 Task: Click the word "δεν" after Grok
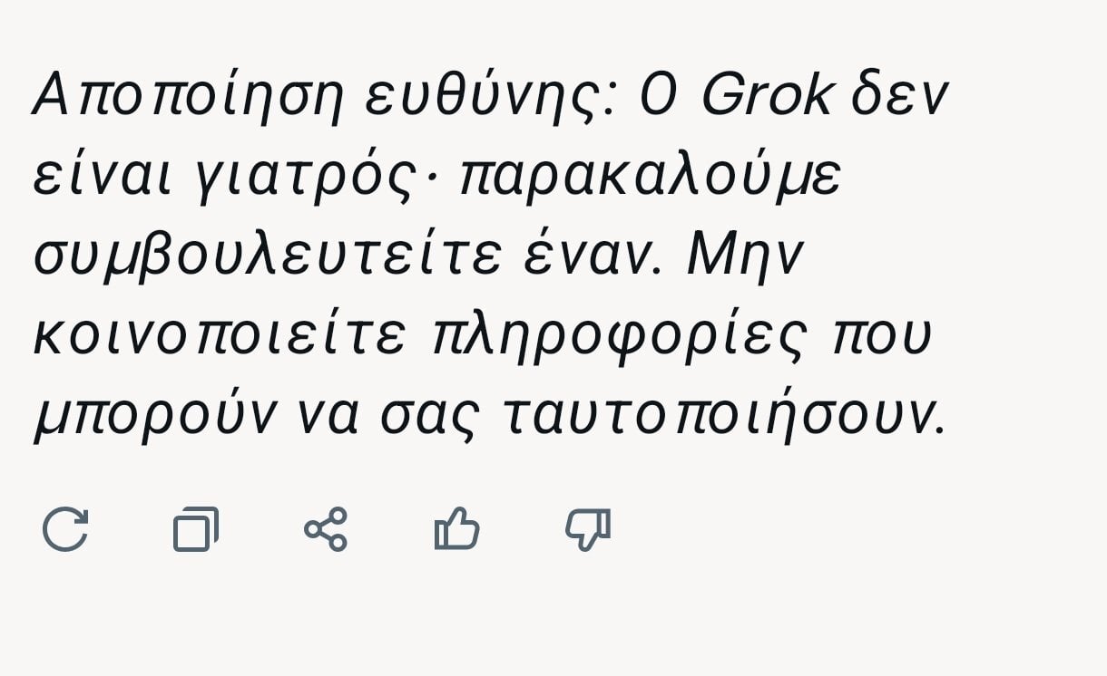point(898,97)
